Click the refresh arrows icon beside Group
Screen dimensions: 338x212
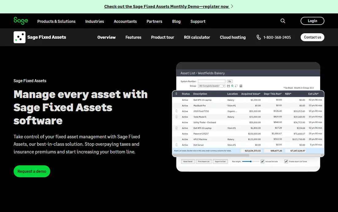(237, 86)
